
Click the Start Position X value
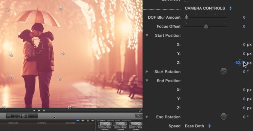pyautogui.click(x=244, y=45)
